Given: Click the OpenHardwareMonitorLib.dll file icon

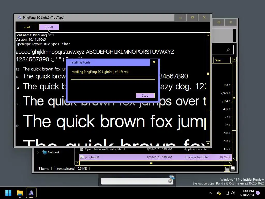Looking at the screenshot, I should pyautogui.click(x=82, y=149).
